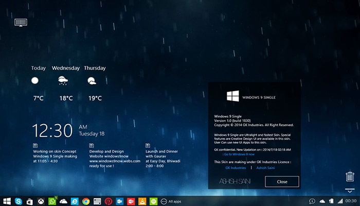Click Wednesday's rainy cloud weather icon
The height and width of the screenshot is (206, 360).
tap(63, 81)
